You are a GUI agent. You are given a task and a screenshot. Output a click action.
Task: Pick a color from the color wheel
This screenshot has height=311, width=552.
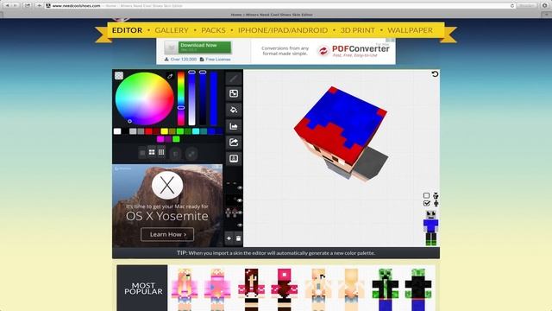pyautogui.click(x=144, y=98)
